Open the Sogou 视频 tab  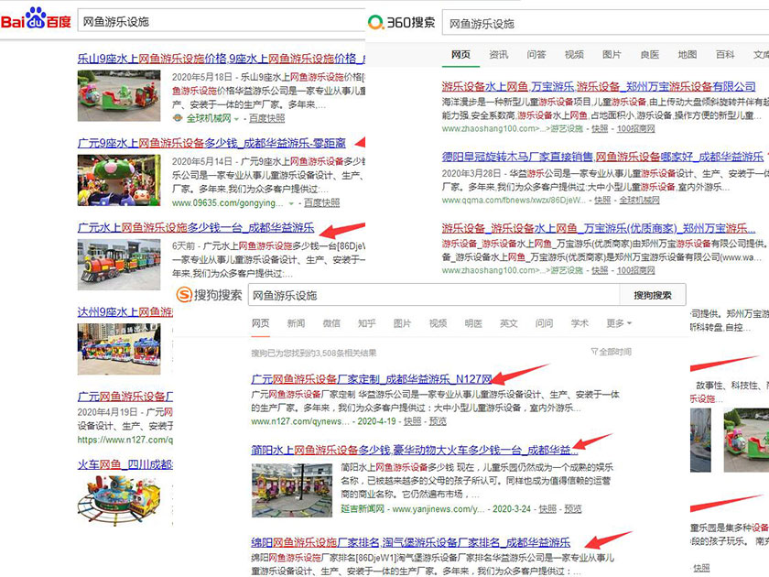coord(438,323)
